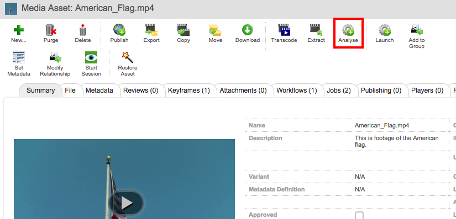Restore Asset using the wand icon
The height and width of the screenshot is (219, 456).
(x=128, y=57)
